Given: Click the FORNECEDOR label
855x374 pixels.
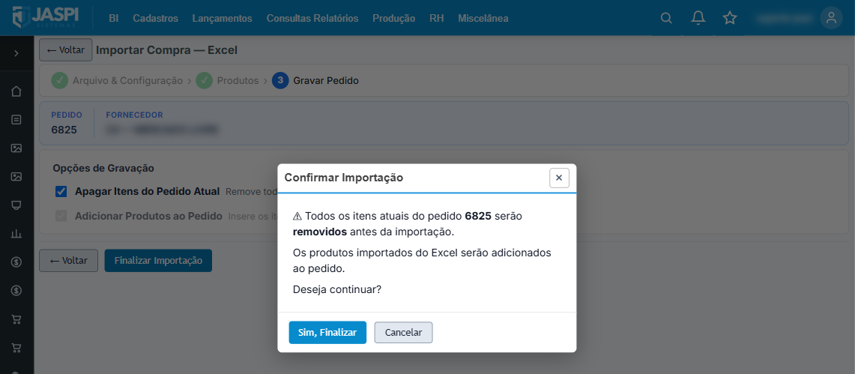Looking at the screenshot, I should [x=134, y=115].
